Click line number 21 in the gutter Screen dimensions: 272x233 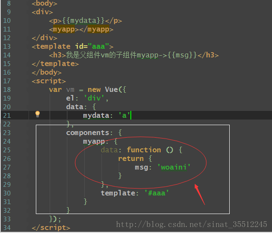[x=7, y=116]
